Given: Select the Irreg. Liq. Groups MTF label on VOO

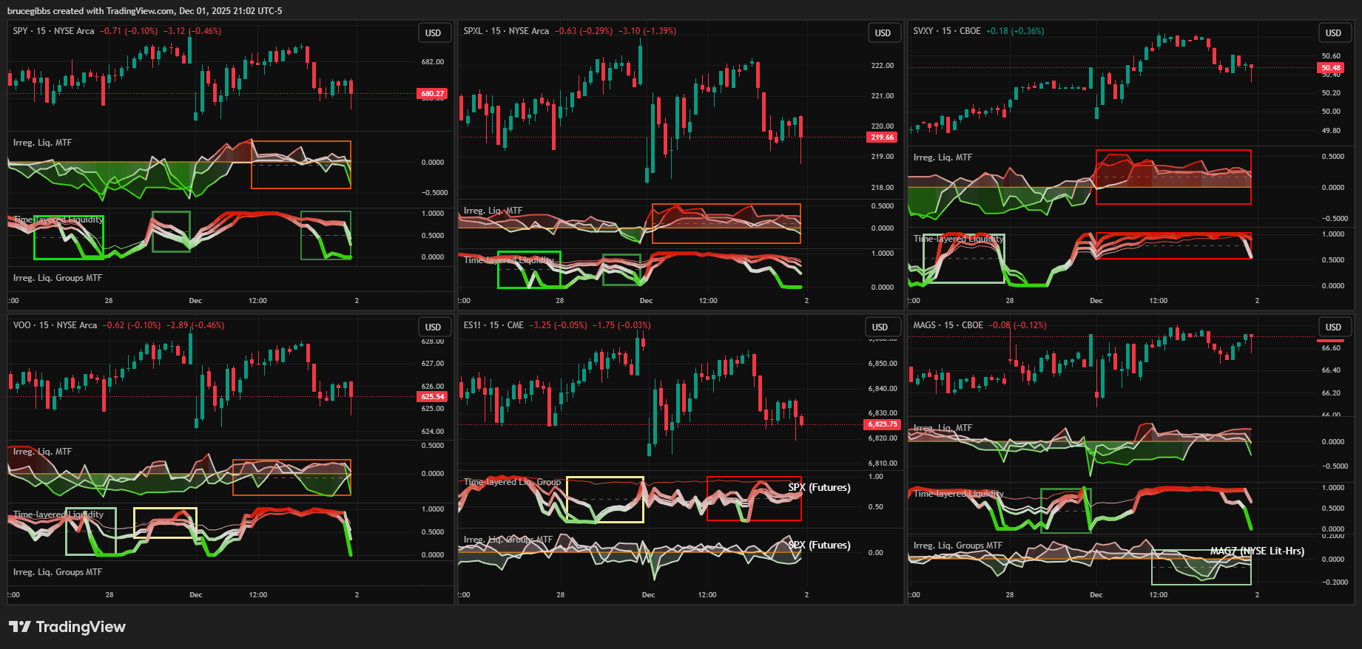Looking at the screenshot, I should pos(58,572).
